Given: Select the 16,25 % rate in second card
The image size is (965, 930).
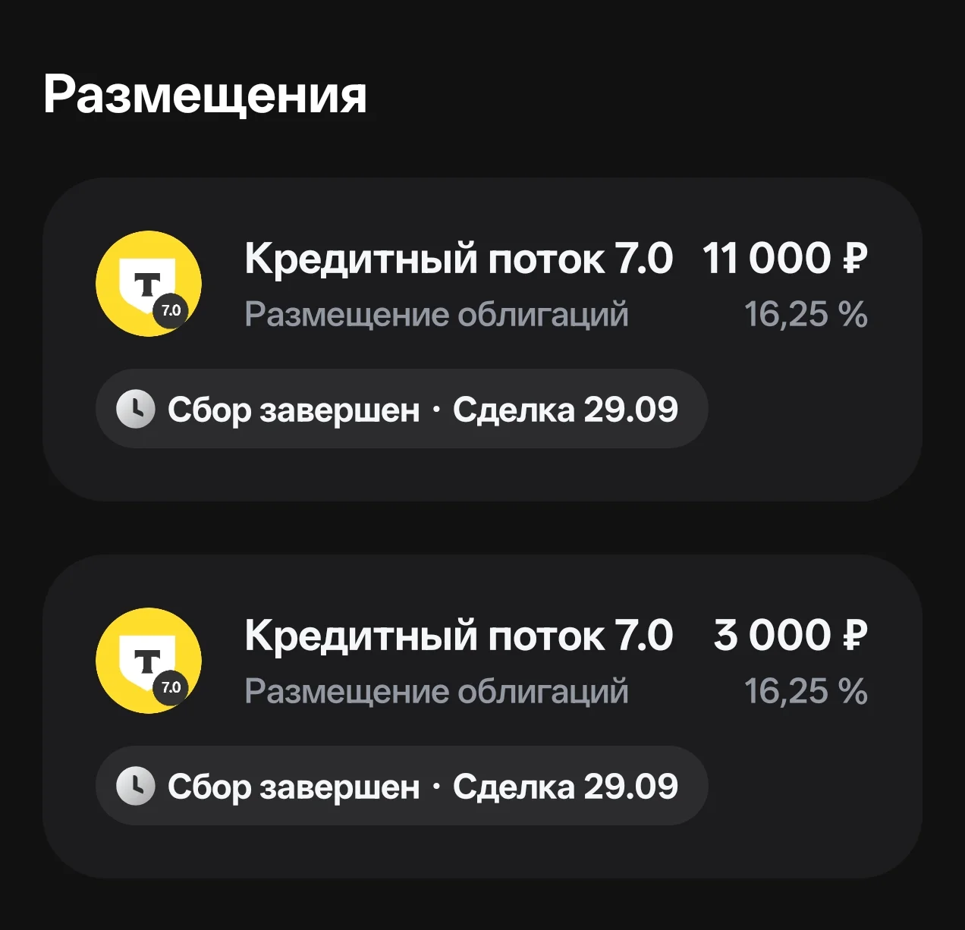Looking at the screenshot, I should click(x=806, y=692).
